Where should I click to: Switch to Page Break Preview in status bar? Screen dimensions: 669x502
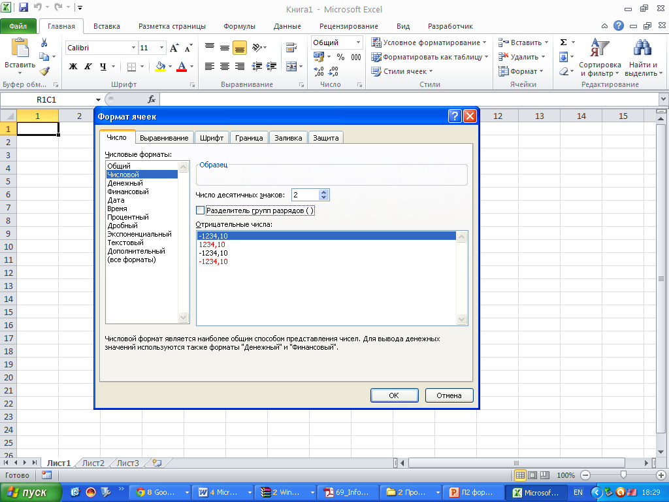click(545, 475)
